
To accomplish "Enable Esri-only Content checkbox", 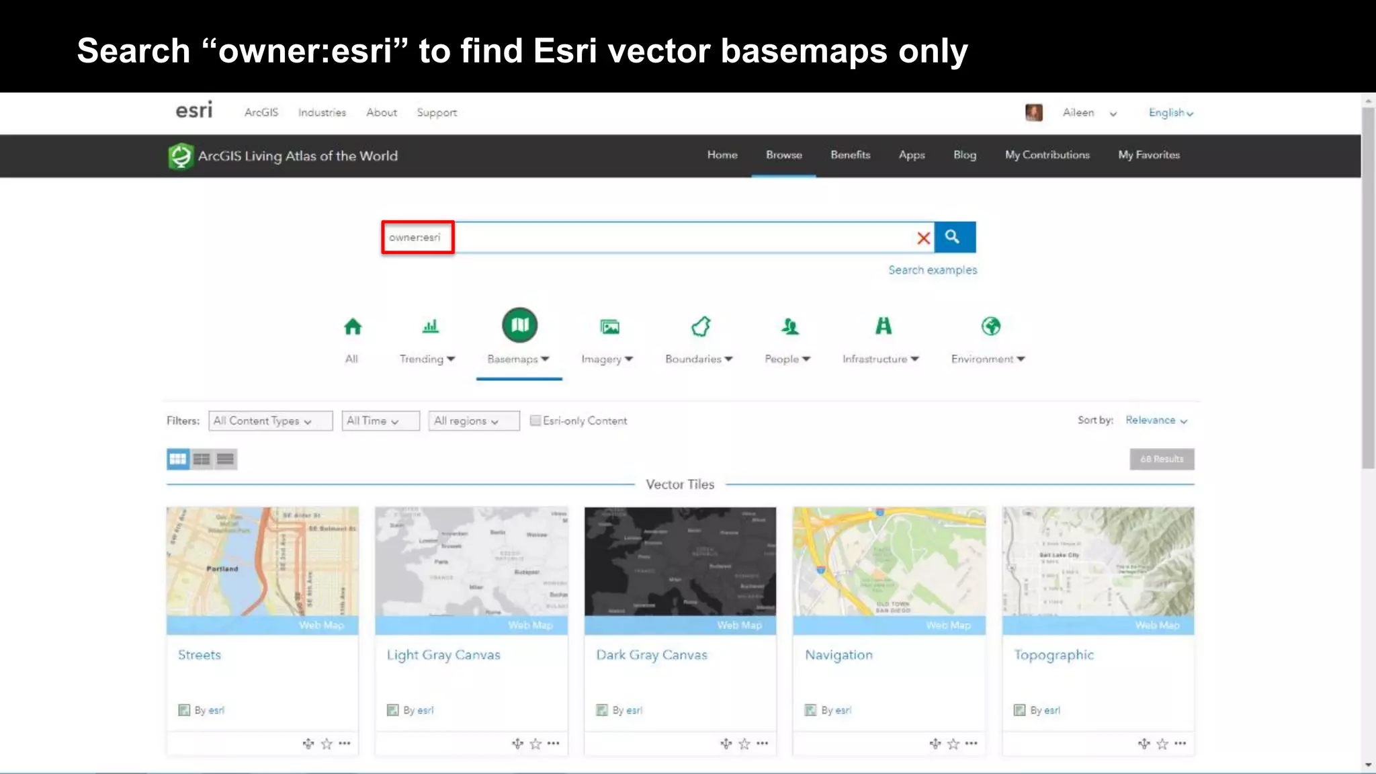I will tap(535, 421).
